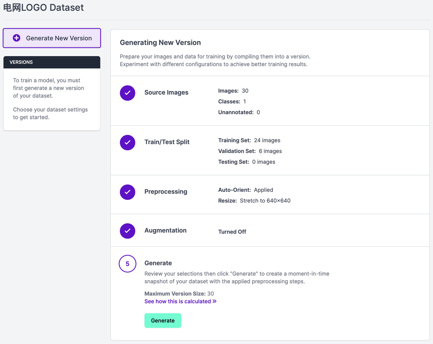Open the Augmentation section heading
Viewport: 433px width, 344px height.
[x=165, y=231]
